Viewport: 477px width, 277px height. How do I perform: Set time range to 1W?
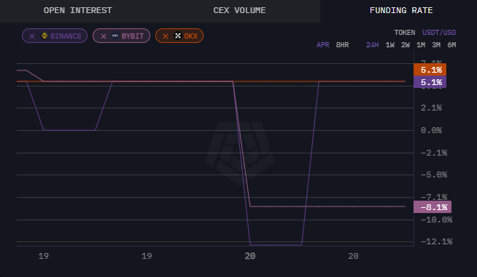pos(390,45)
